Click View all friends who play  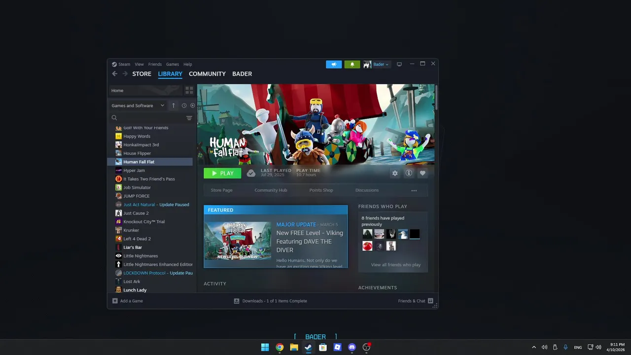tap(396, 265)
